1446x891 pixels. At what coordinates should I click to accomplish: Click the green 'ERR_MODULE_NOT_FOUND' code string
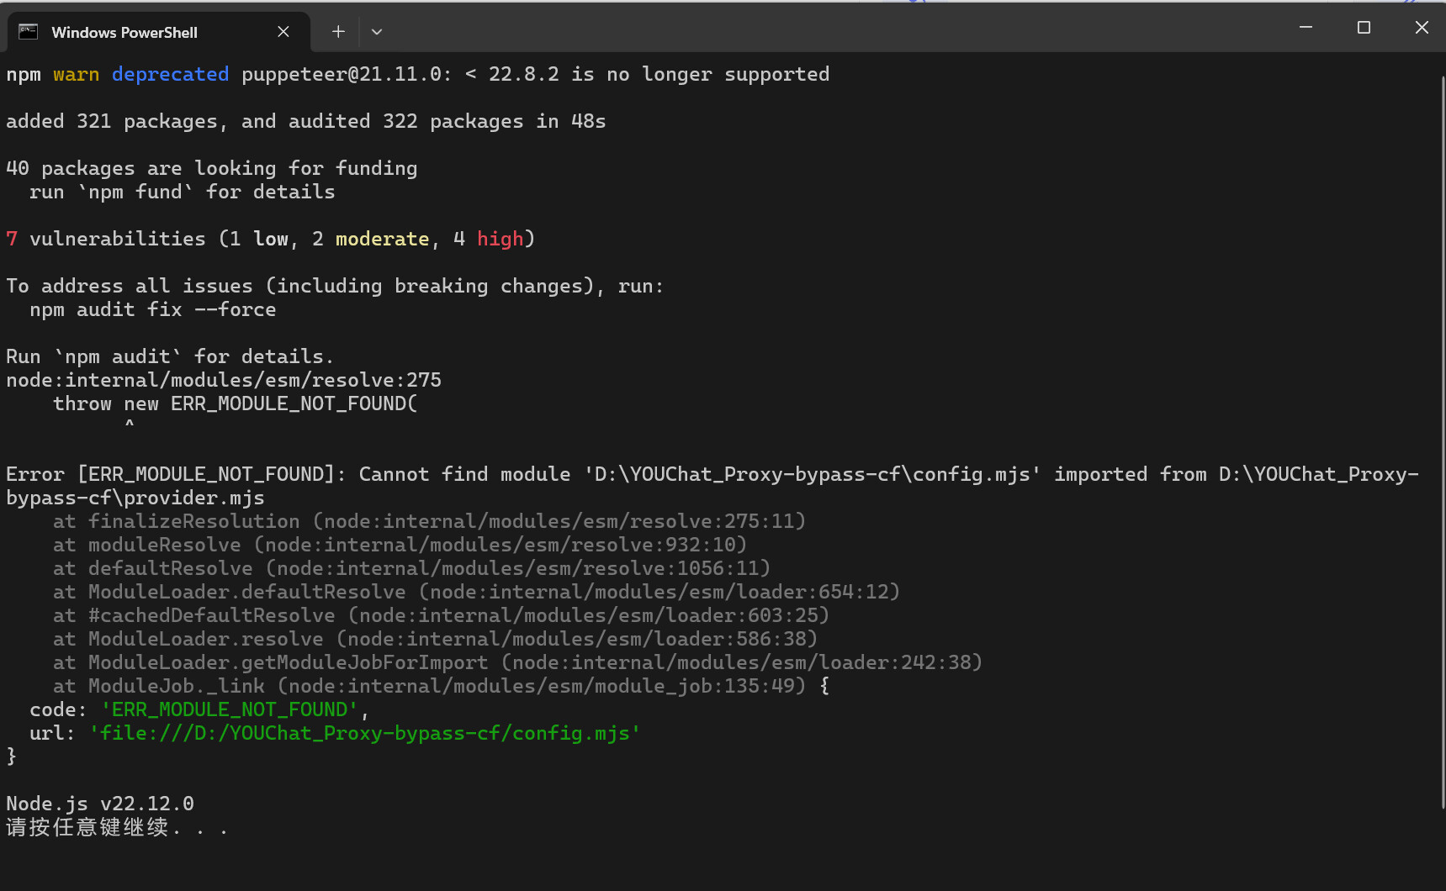point(229,710)
